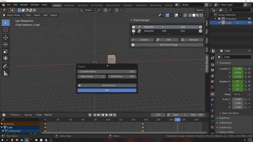This screenshot has width=253, height=142.
Task: Open the Object properties tab icon
Action: (x=213, y=94)
